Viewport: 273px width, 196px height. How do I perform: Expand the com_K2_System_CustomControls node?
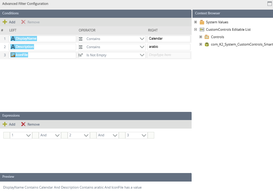(200, 44)
